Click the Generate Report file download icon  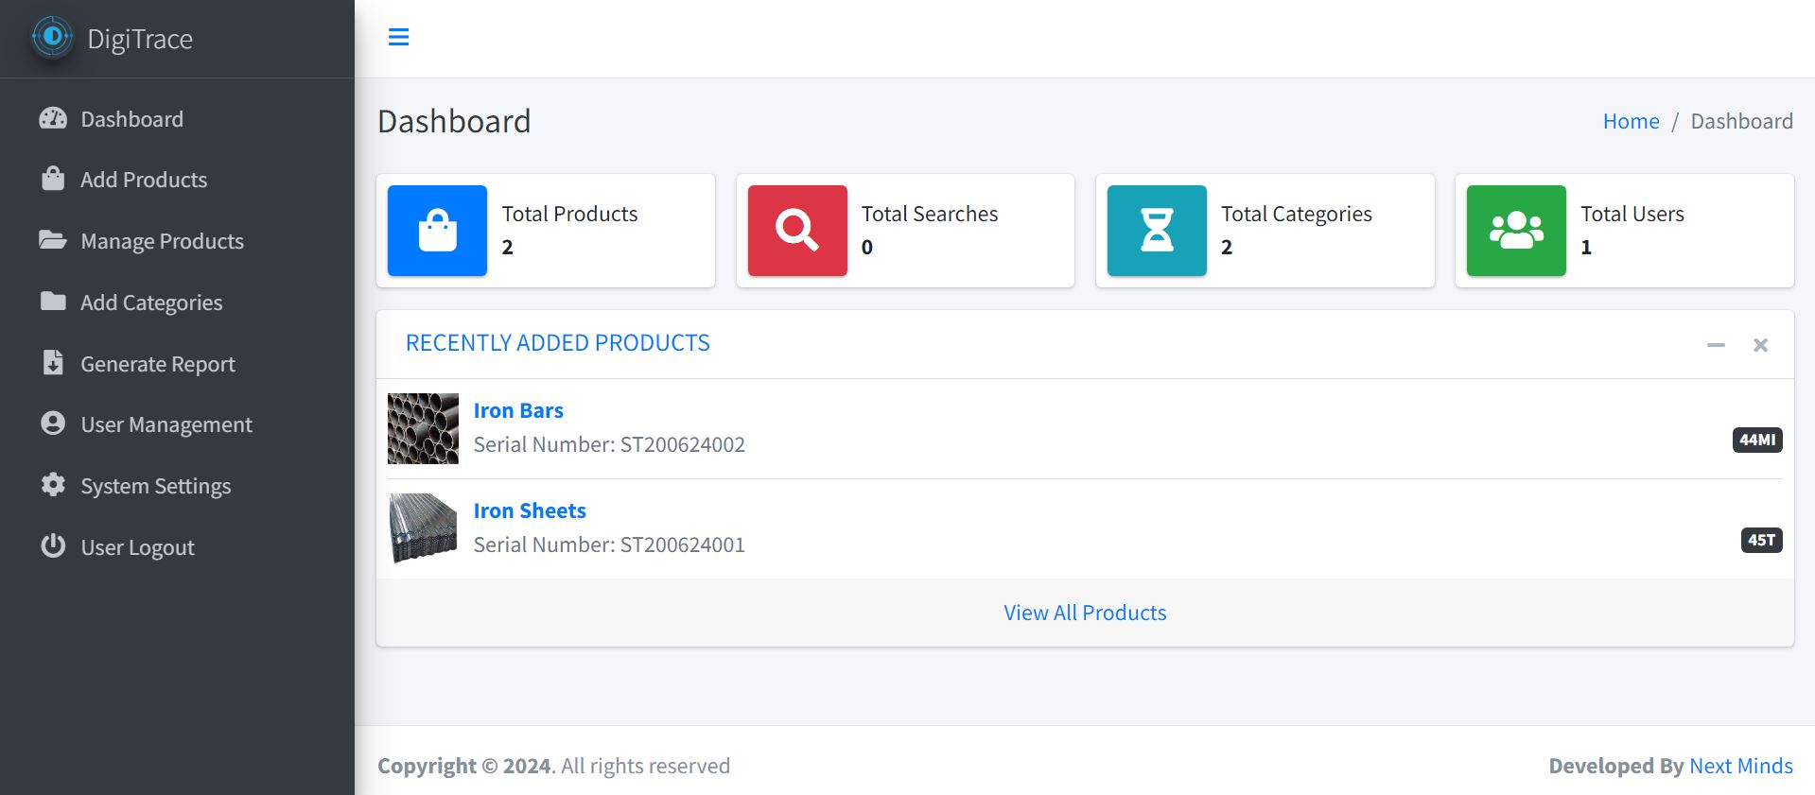click(53, 363)
